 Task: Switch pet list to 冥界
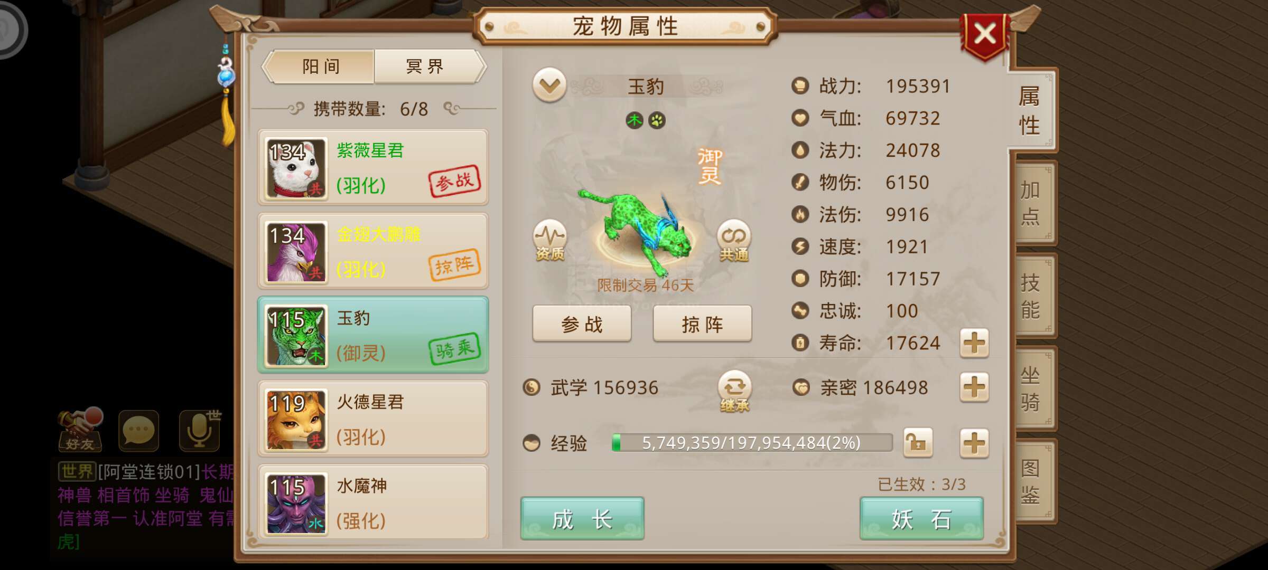click(426, 66)
